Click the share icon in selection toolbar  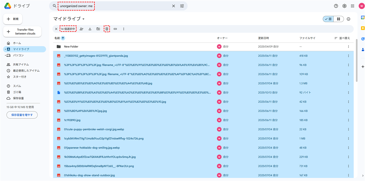coord(82,29)
